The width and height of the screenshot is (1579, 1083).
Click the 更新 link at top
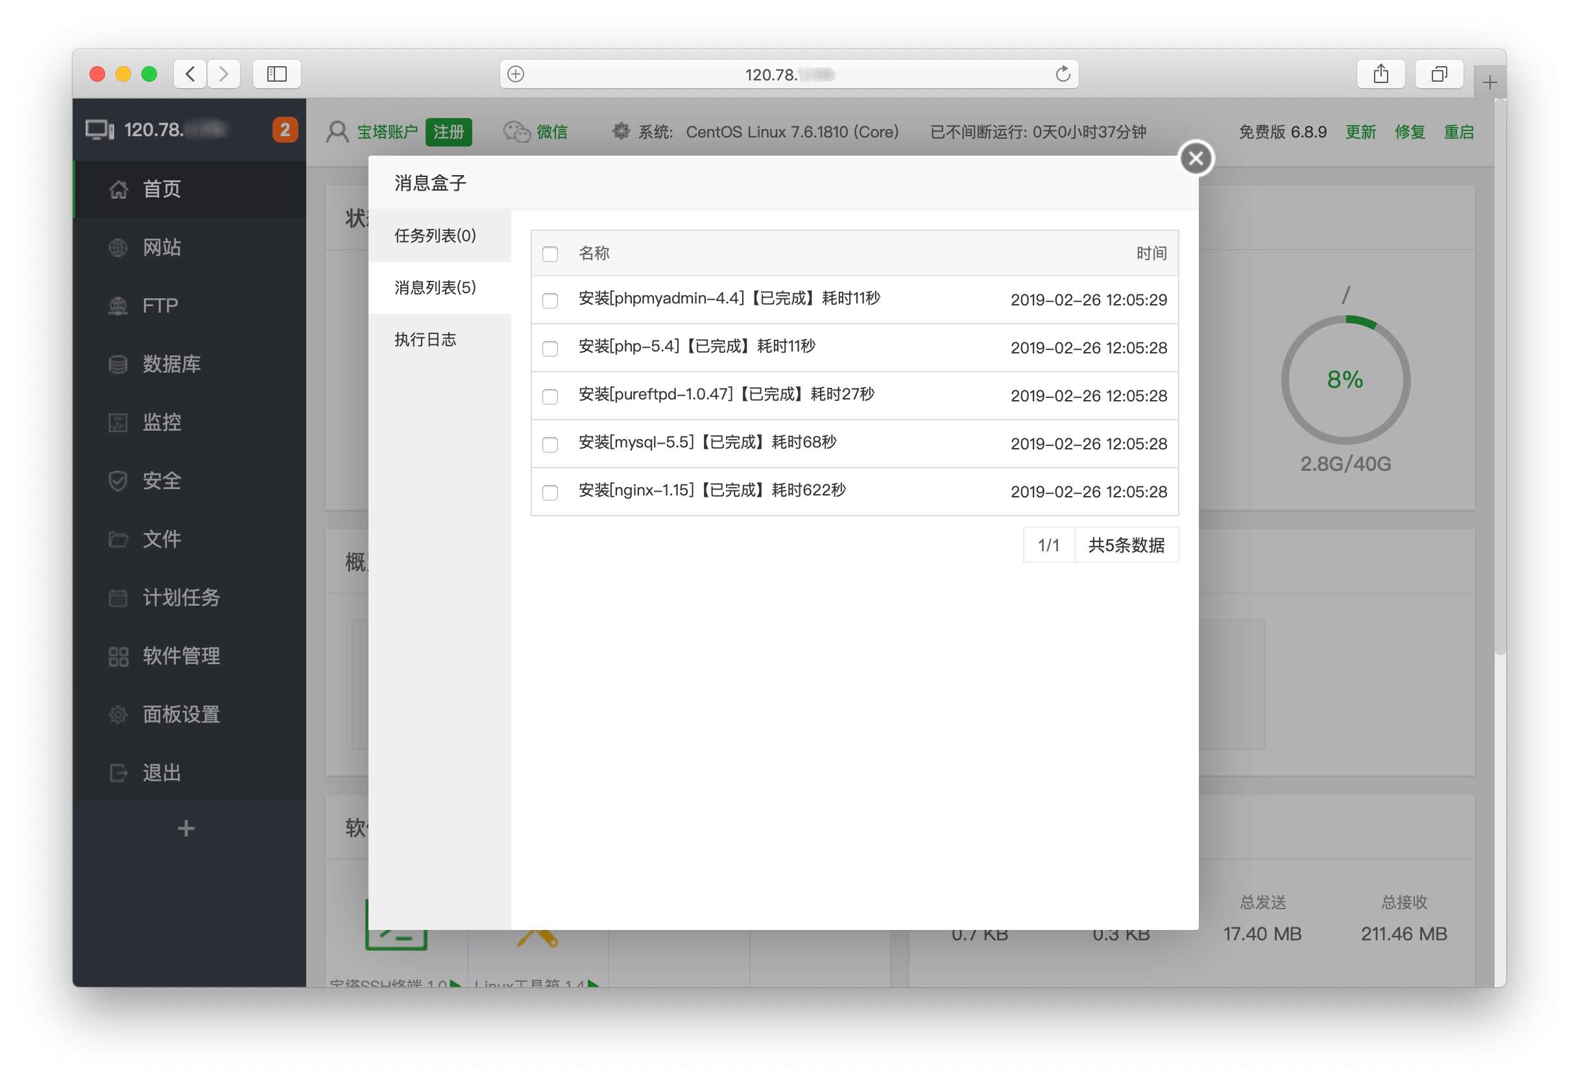click(1360, 132)
